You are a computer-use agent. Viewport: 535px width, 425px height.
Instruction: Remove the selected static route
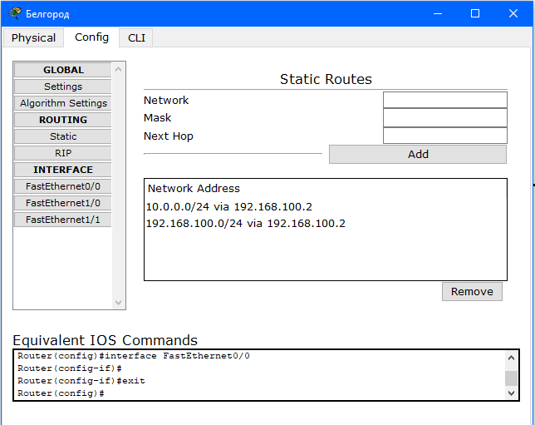[472, 291]
